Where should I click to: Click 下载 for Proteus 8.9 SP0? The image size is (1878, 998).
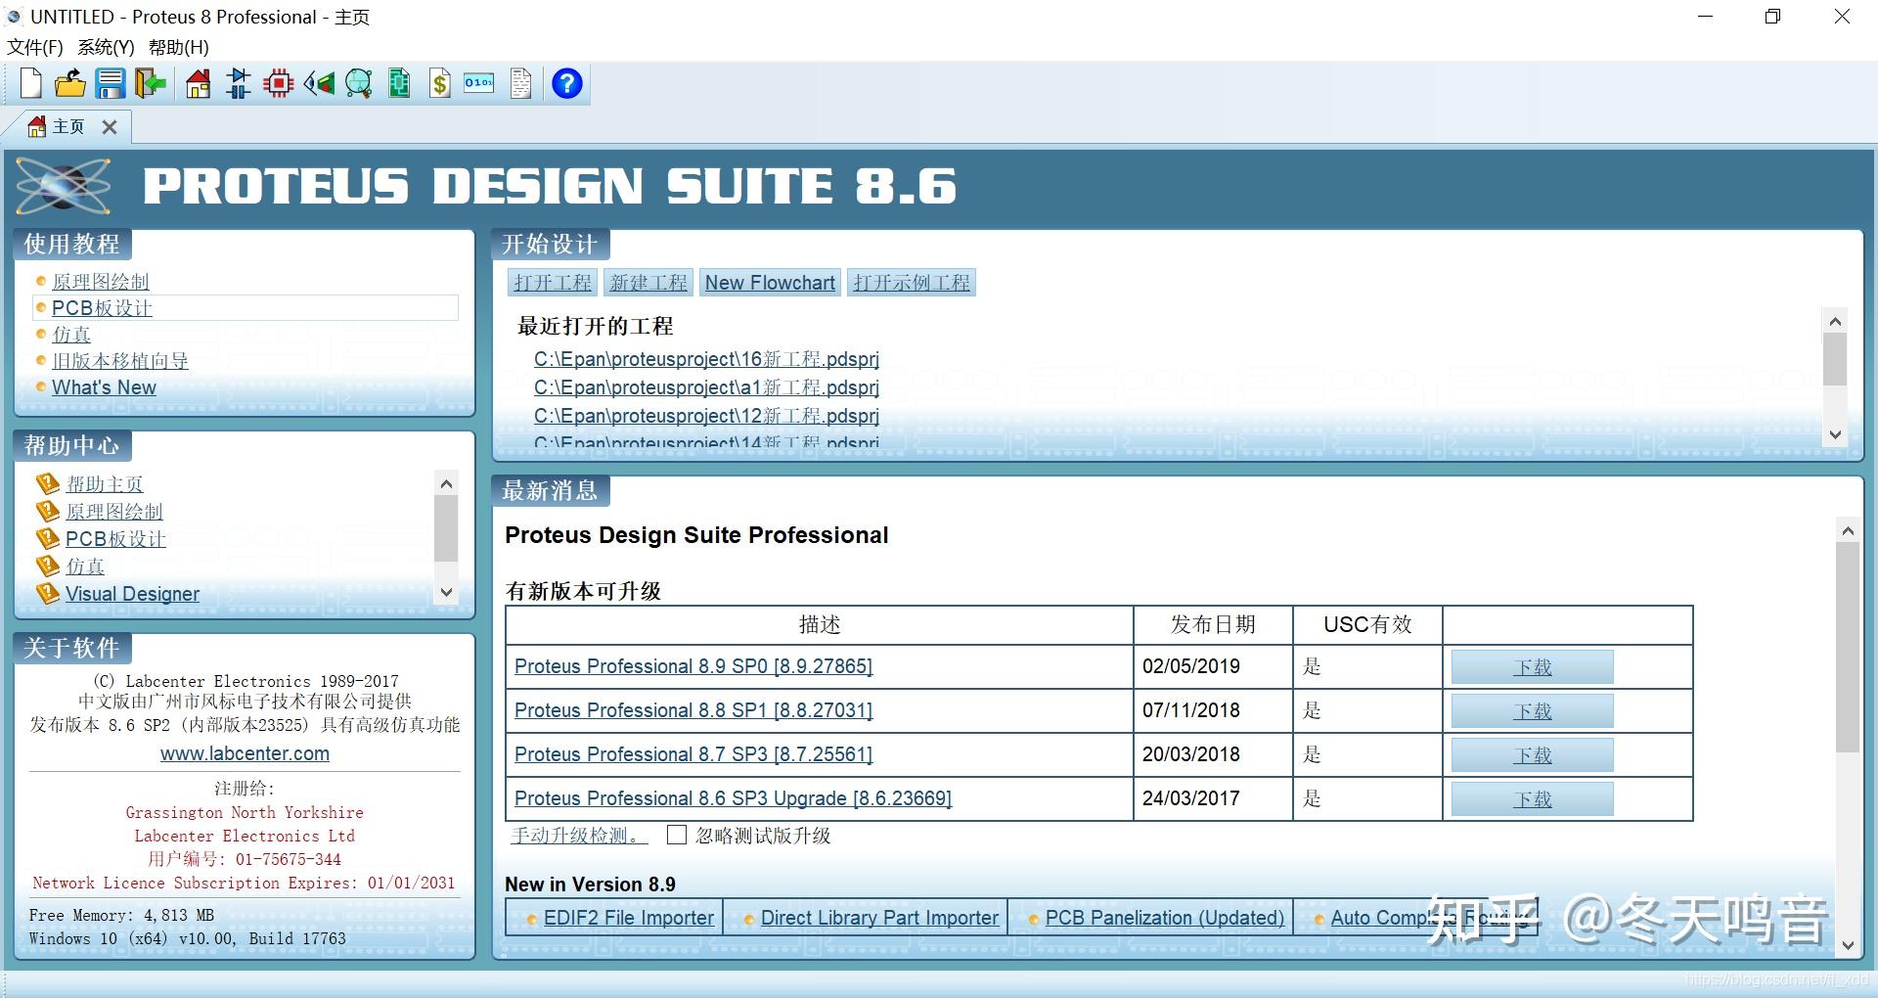pyautogui.click(x=1532, y=667)
